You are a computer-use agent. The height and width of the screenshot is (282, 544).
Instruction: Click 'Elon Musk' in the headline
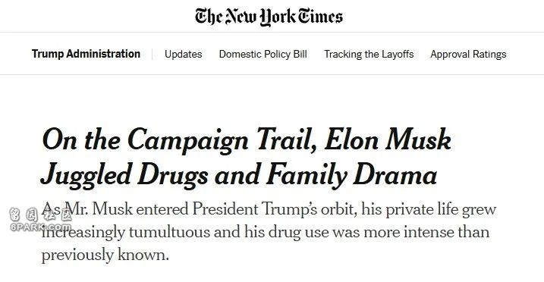[387, 139]
